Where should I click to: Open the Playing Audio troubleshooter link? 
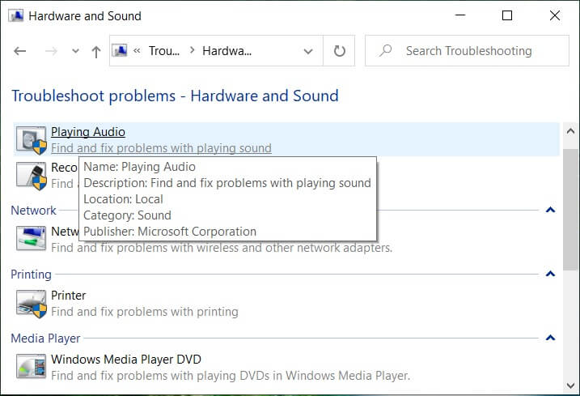pos(88,132)
